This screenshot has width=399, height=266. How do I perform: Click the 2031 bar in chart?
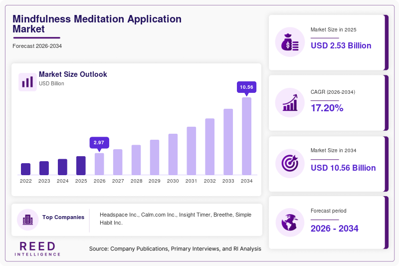coord(192,151)
